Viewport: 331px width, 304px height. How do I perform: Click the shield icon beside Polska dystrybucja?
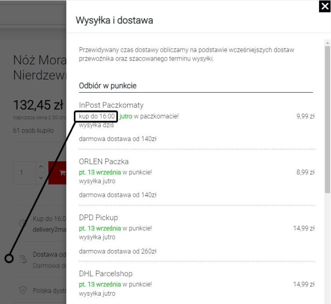(x=23, y=290)
